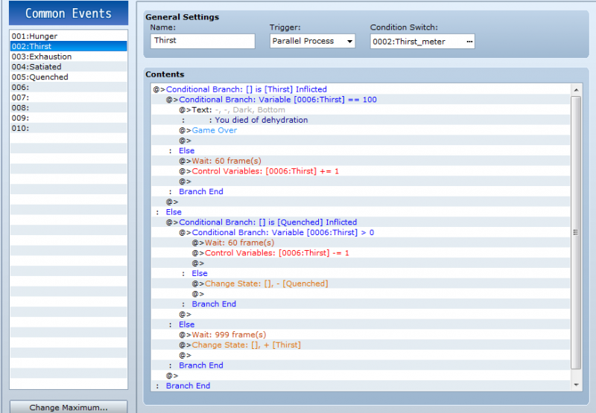The height and width of the screenshot is (413, 596).
Task: Select the Else line above Wait: 999 frames
Action: [x=361, y=324]
